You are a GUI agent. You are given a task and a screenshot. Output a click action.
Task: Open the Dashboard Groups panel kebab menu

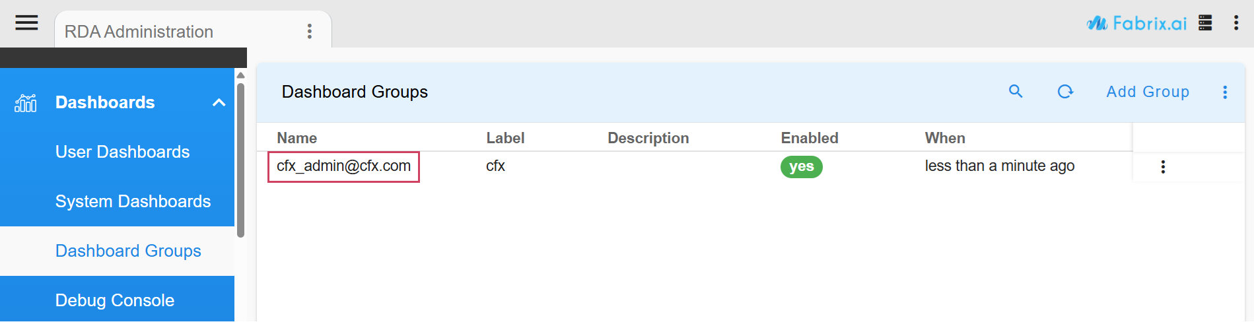coord(1225,92)
